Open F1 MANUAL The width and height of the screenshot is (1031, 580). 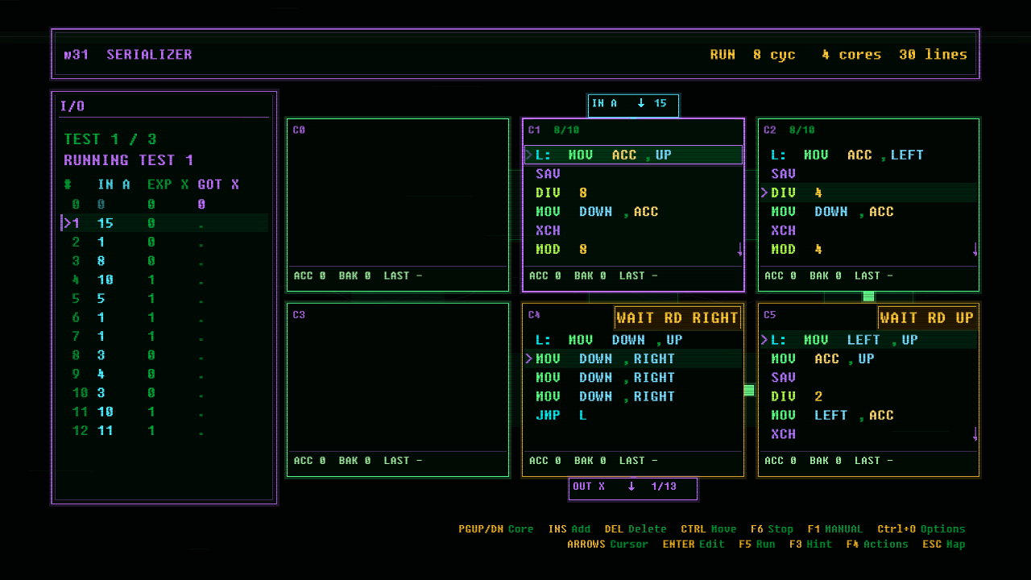click(x=834, y=529)
